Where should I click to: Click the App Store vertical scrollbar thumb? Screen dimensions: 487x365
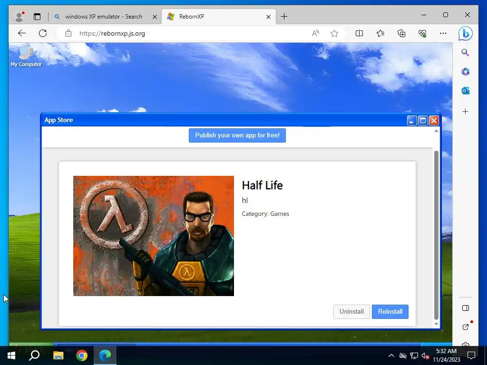436,235
